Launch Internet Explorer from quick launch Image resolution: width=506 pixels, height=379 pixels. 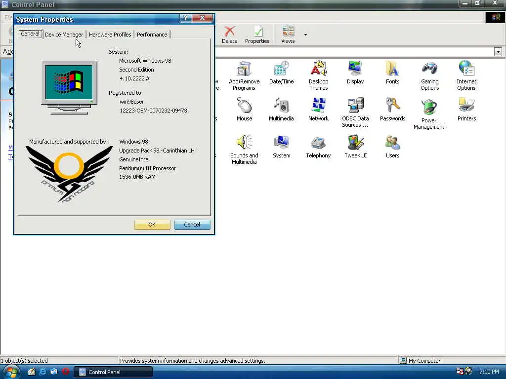(x=42, y=372)
